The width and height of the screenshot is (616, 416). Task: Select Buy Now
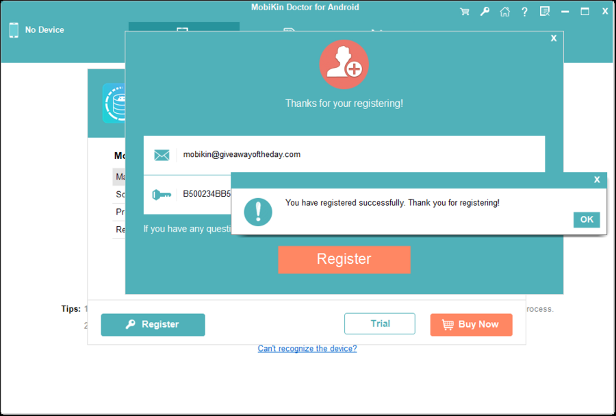coord(471,324)
